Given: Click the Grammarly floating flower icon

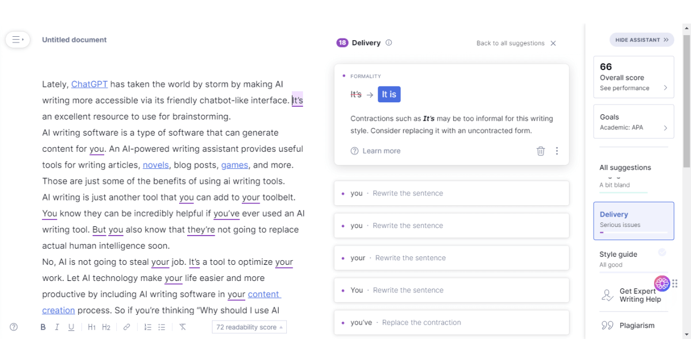Looking at the screenshot, I should pos(662,283).
